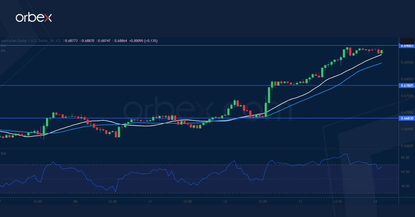Click the closing price 0.68864 value
Viewport: 415px width, 217px height.
[120, 40]
